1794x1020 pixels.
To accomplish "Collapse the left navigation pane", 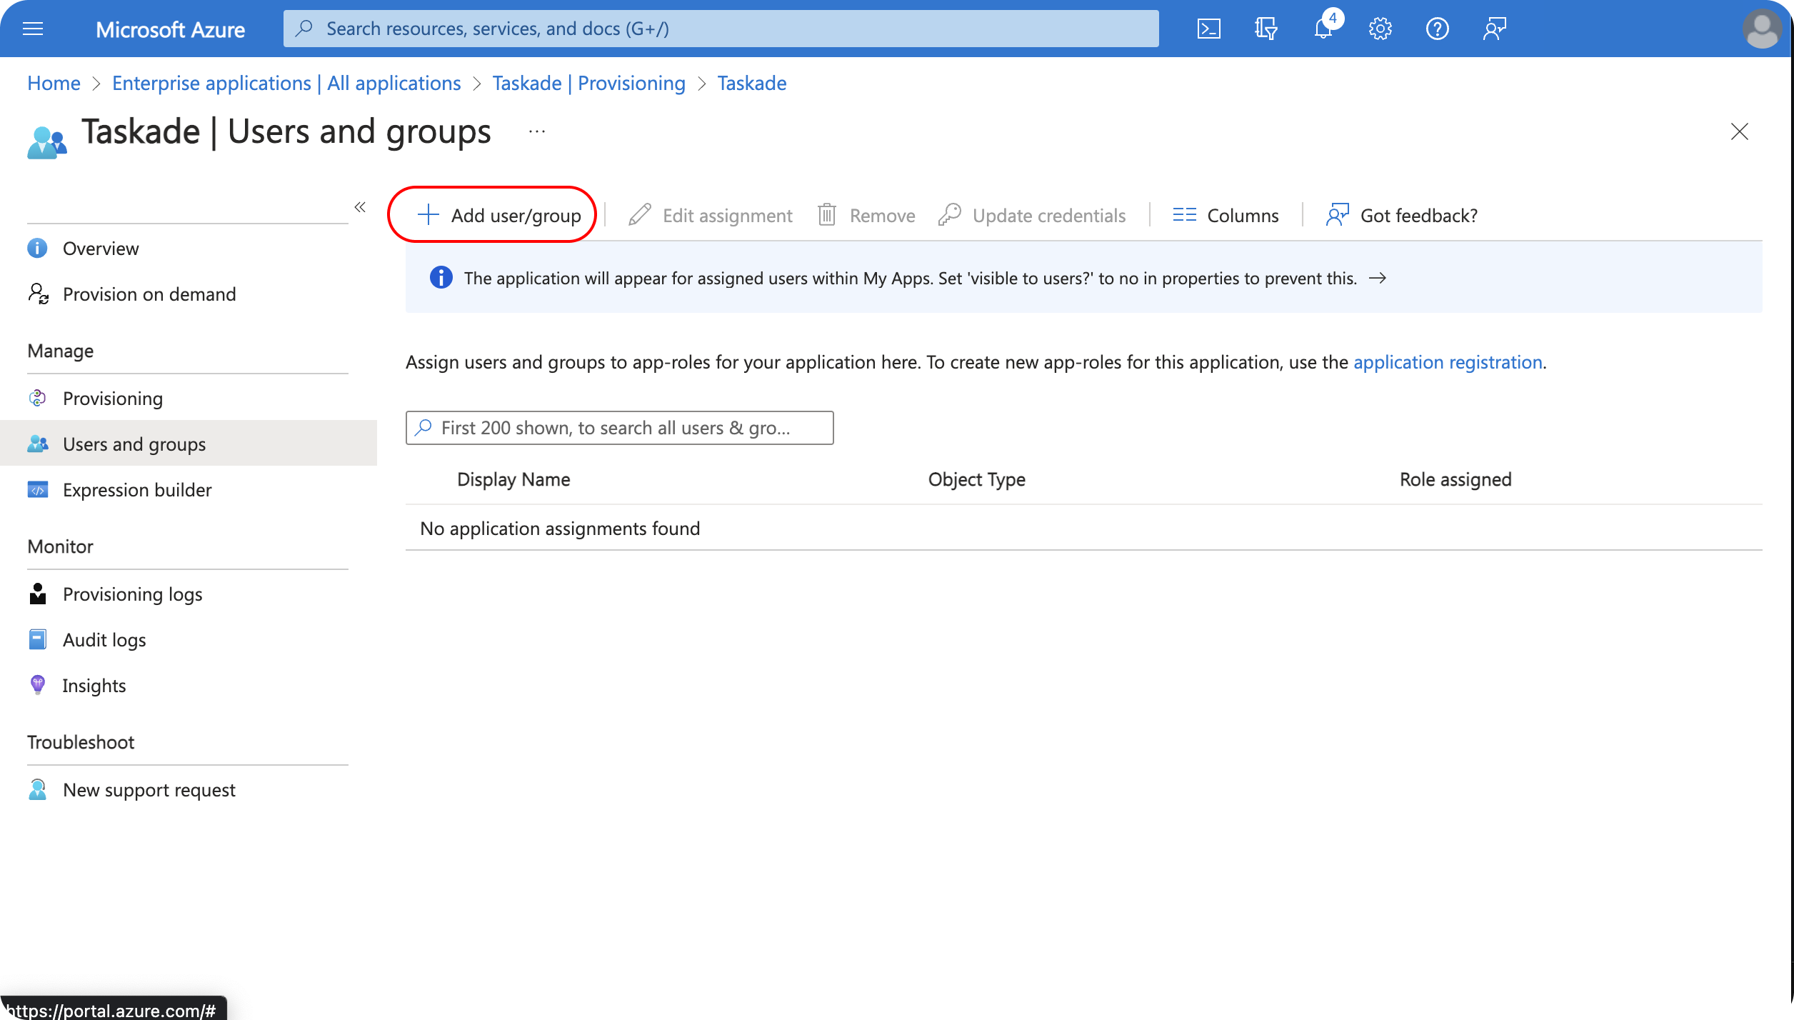I will coord(360,207).
